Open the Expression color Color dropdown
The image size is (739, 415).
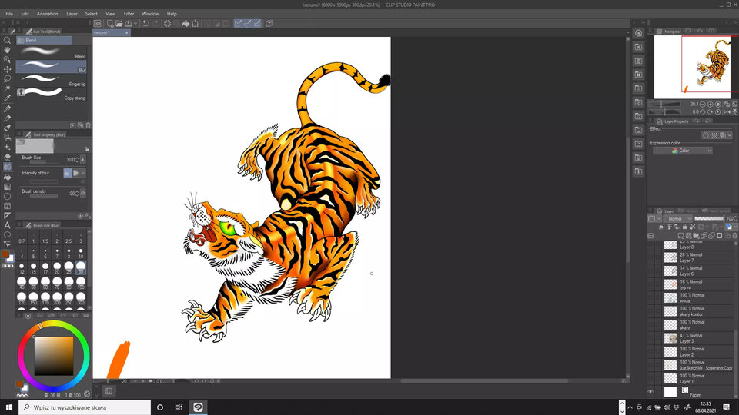tap(682, 151)
